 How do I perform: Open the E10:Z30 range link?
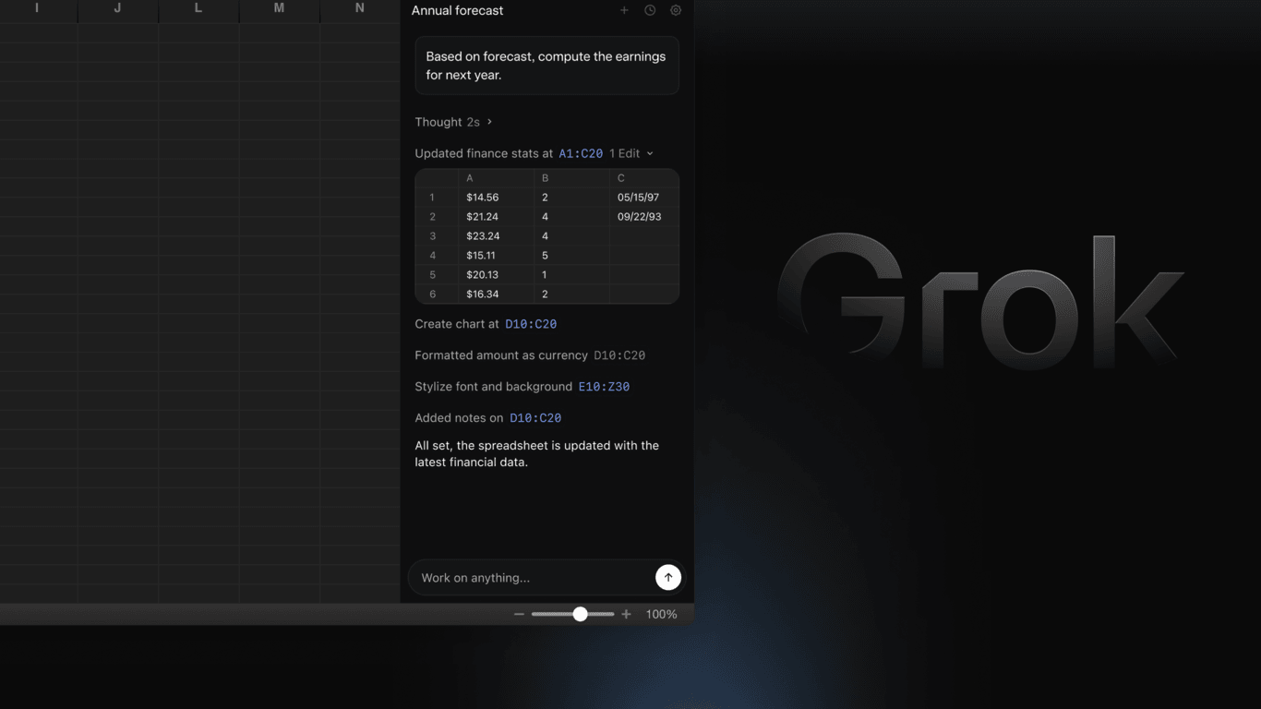(604, 387)
